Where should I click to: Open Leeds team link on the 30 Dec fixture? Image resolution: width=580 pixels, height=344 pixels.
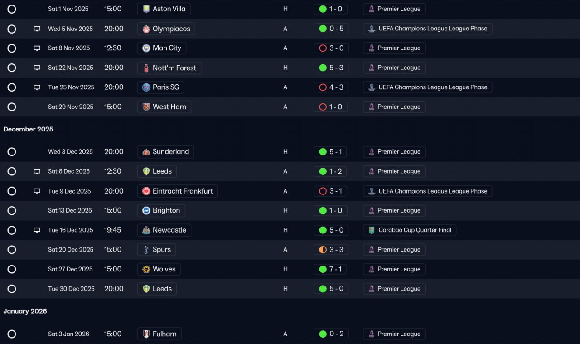click(x=157, y=289)
